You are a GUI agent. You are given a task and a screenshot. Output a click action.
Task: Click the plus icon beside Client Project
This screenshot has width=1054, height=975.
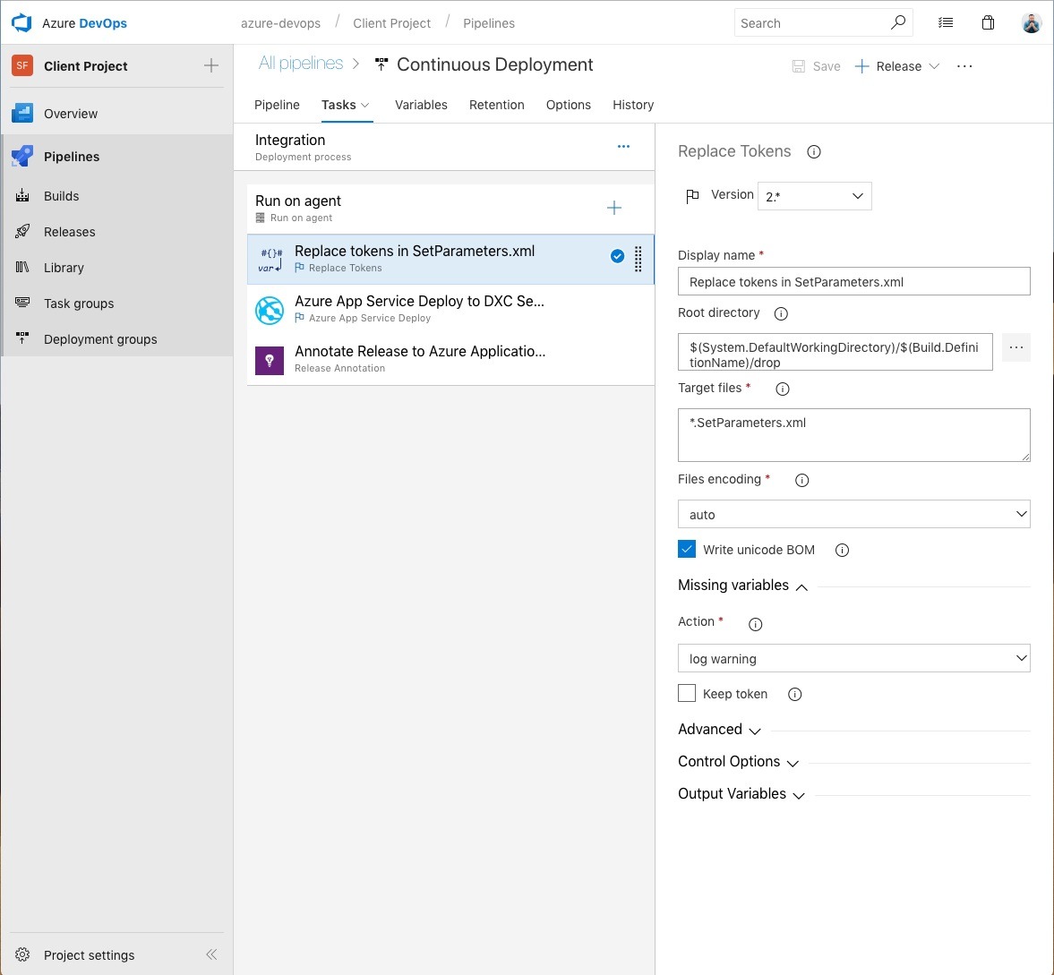[x=211, y=66]
